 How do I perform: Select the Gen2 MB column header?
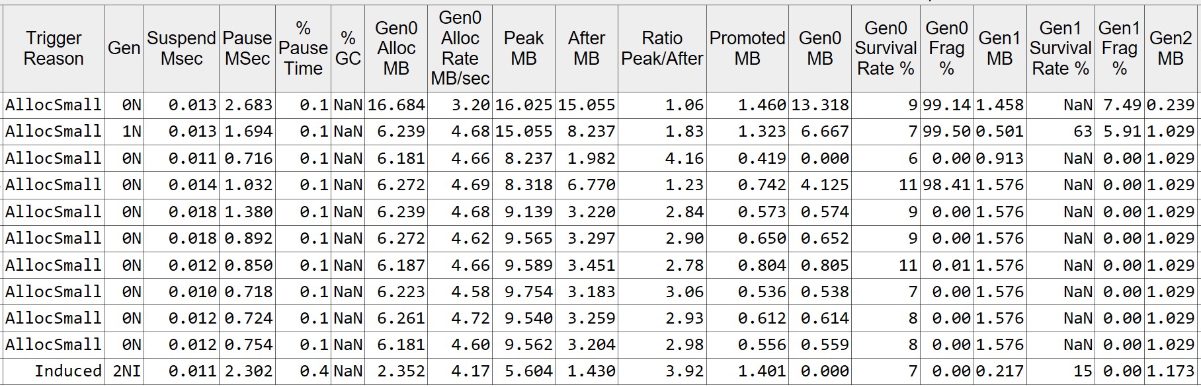click(x=1171, y=48)
